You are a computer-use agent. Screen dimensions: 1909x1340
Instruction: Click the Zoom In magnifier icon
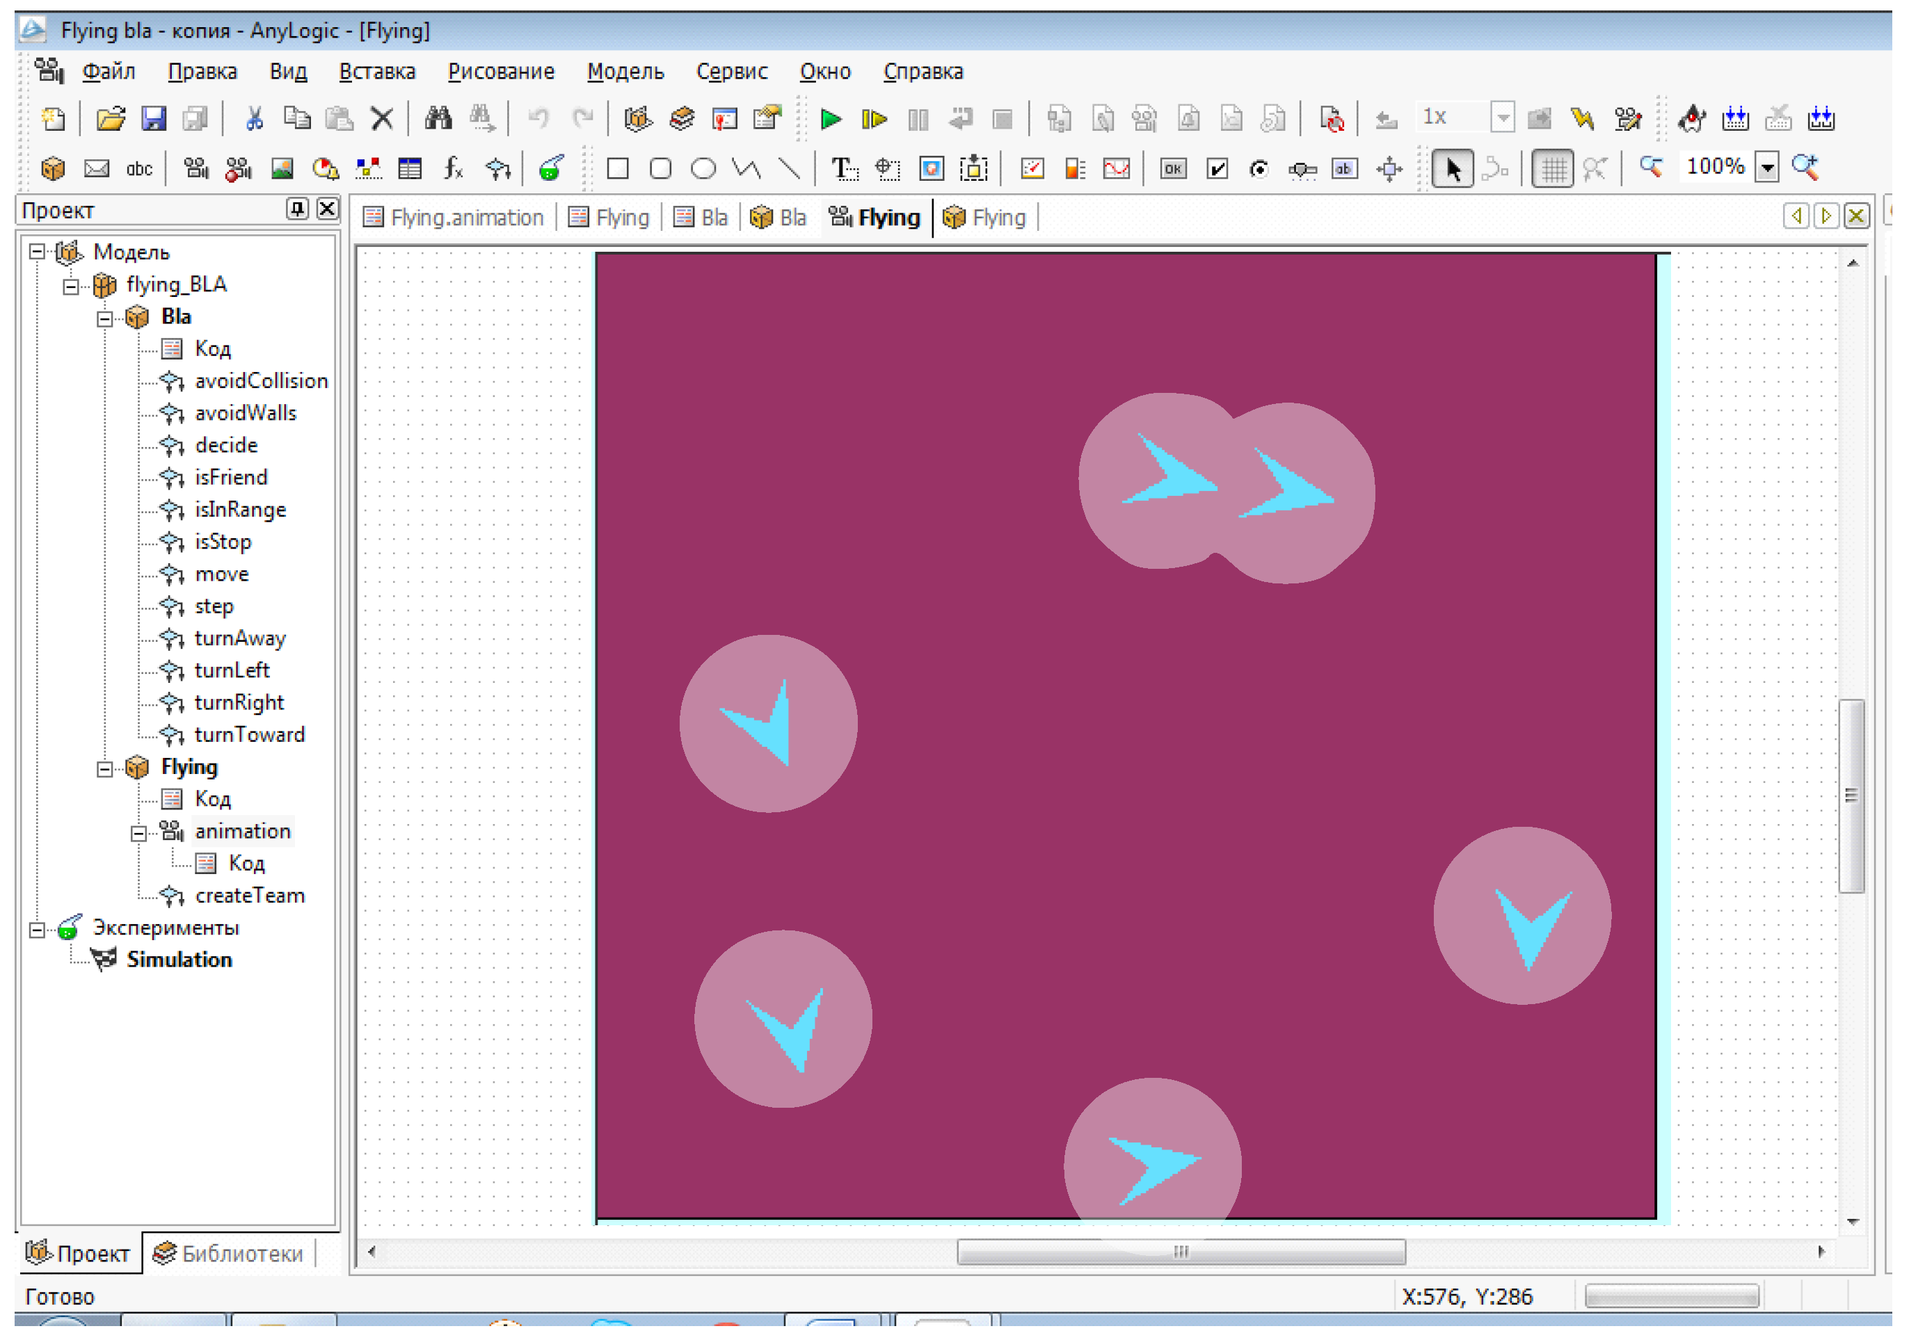(1805, 168)
